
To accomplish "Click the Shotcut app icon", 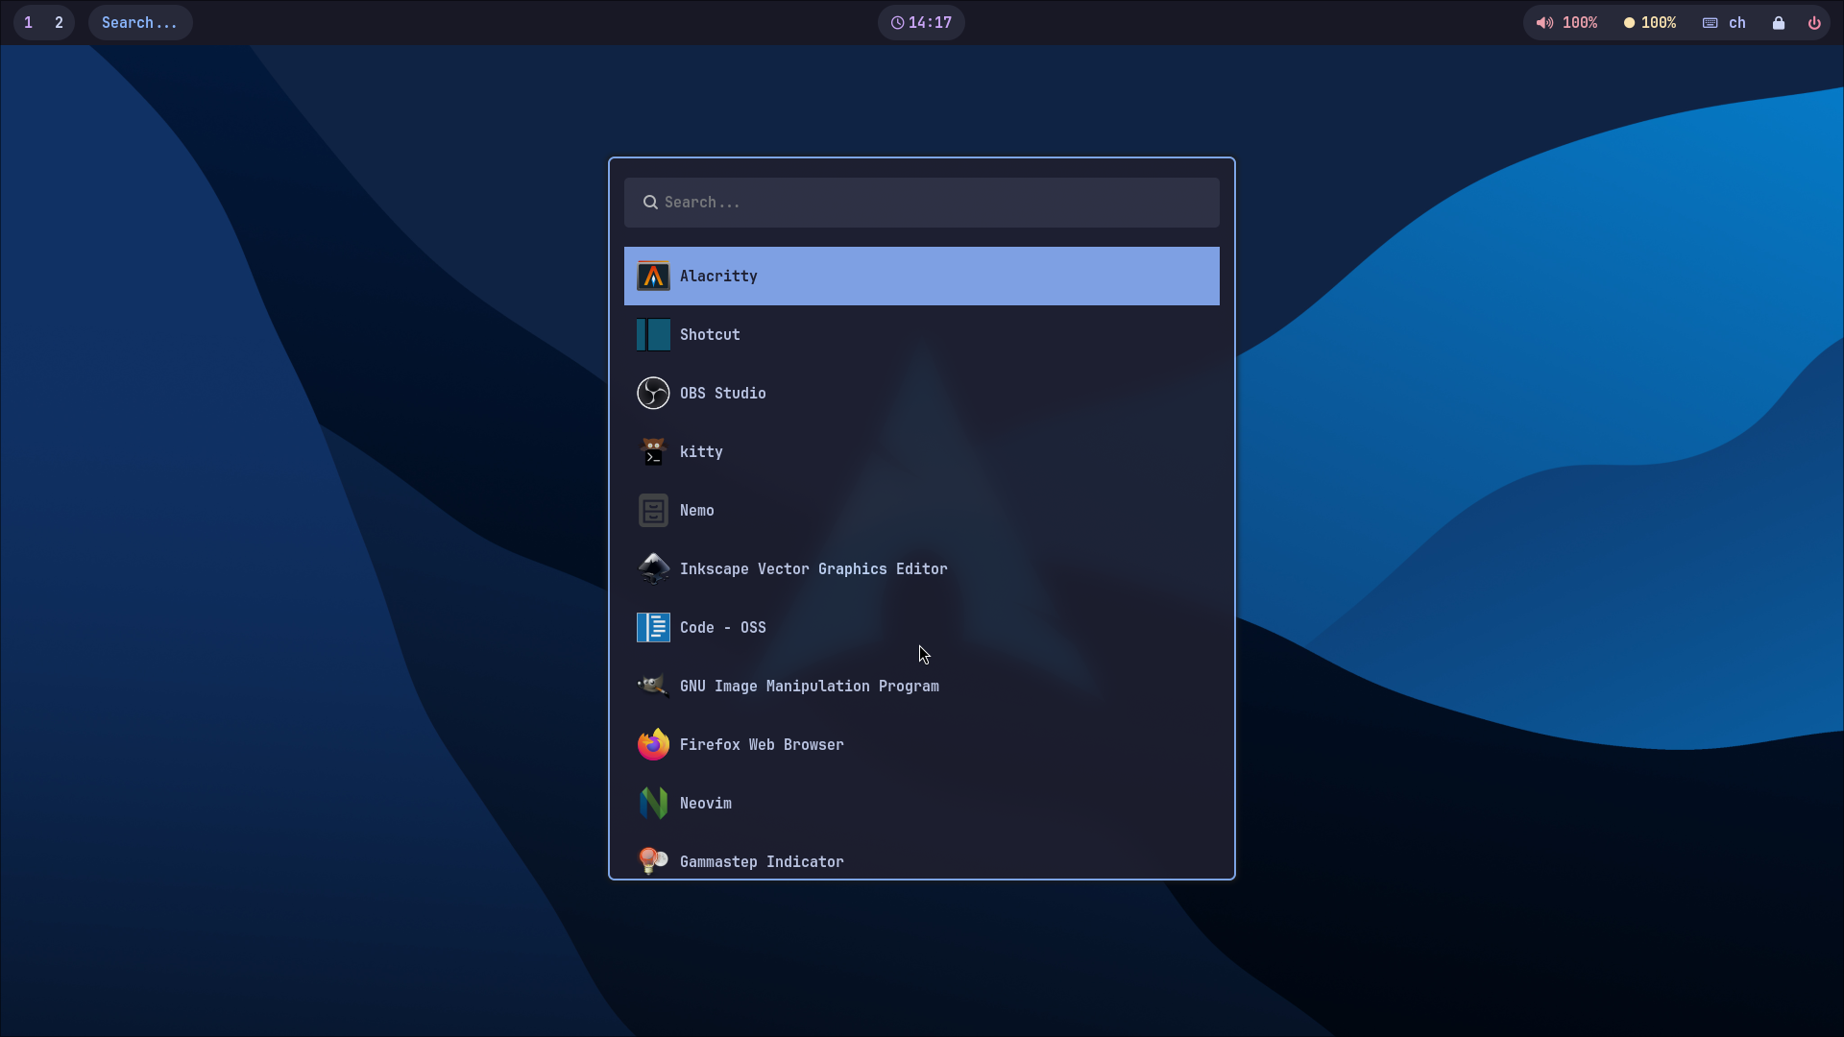I will (653, 335).
